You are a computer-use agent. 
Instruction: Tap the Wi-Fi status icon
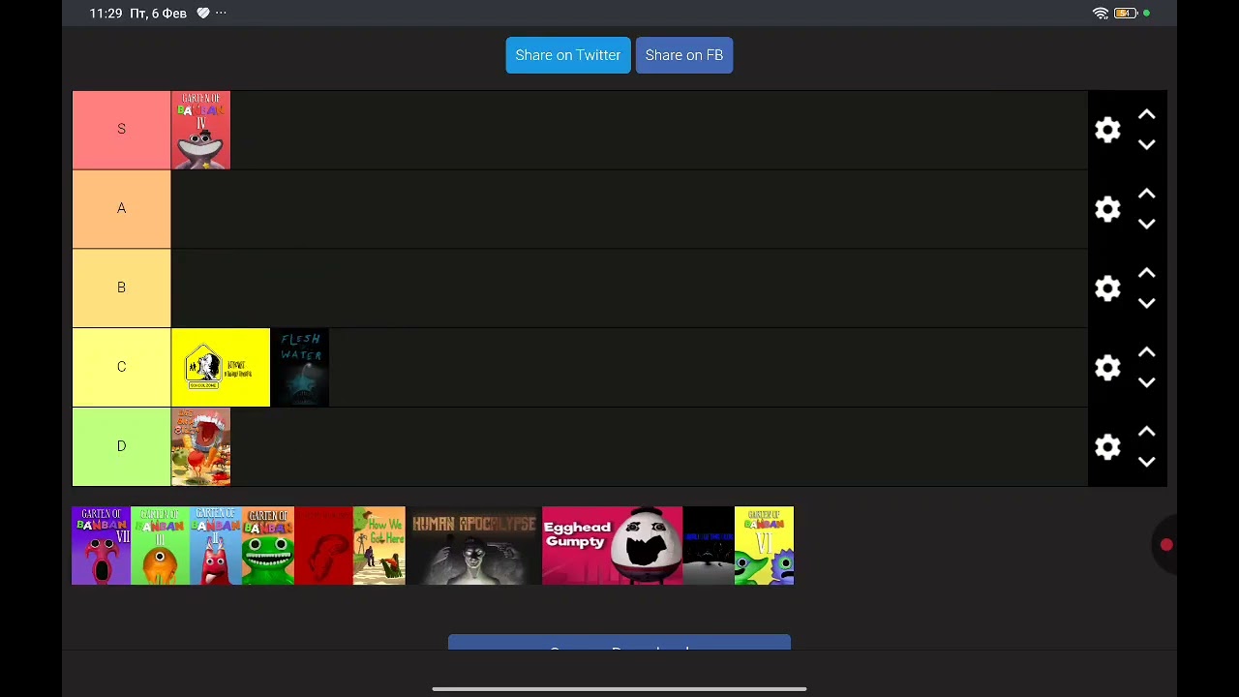pos(1101,14)
